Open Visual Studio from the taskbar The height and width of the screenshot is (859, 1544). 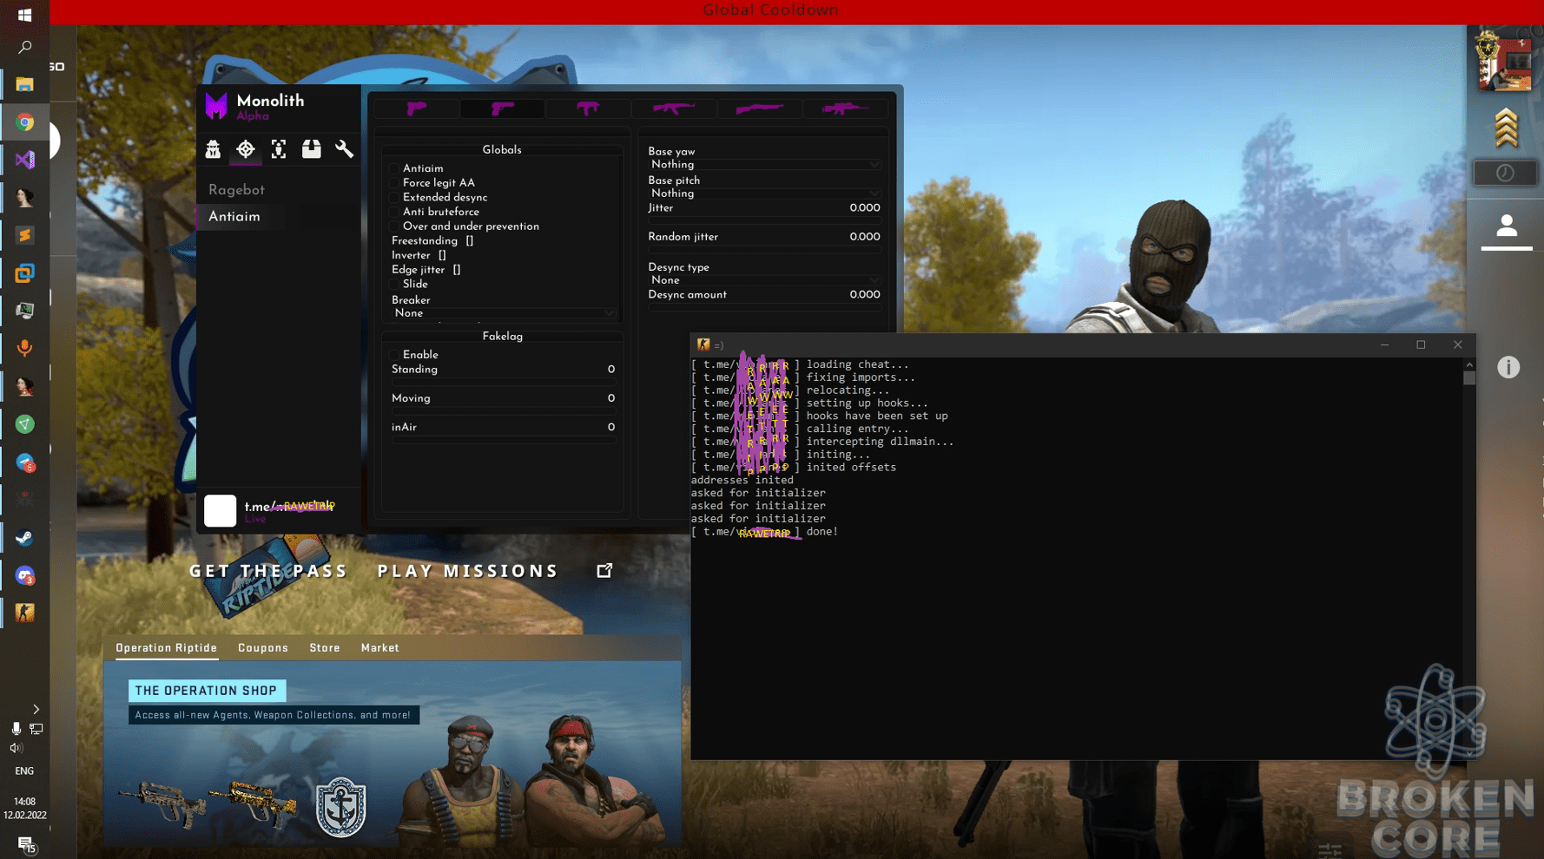[24, 160]
